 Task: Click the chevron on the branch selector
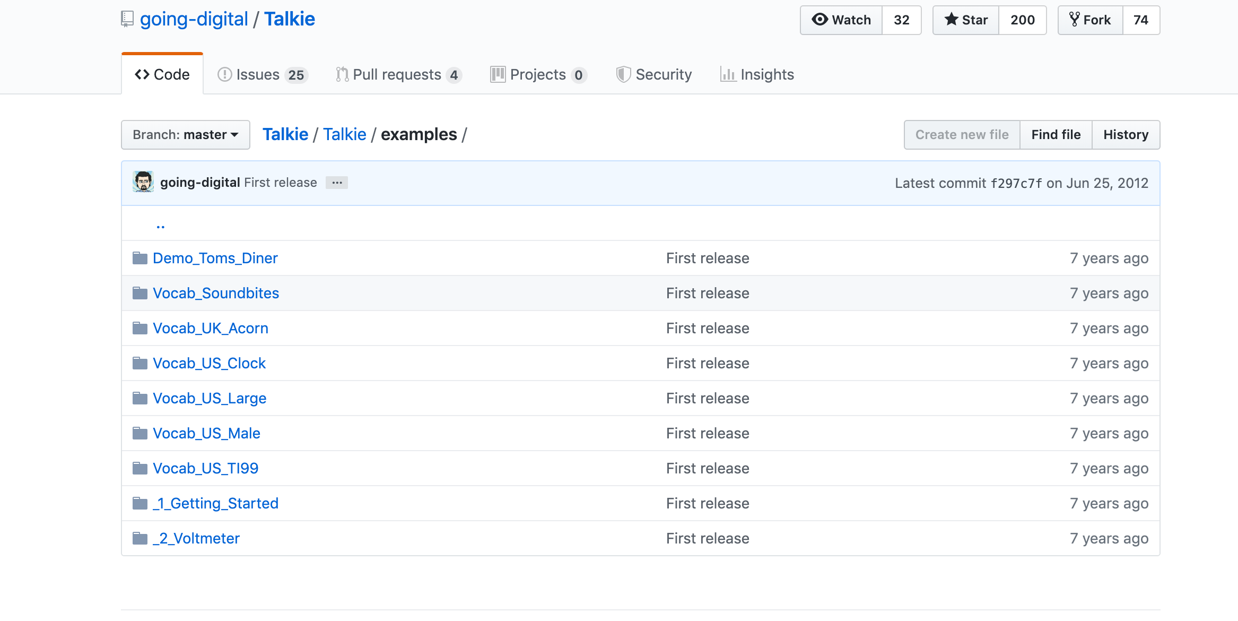235,135
